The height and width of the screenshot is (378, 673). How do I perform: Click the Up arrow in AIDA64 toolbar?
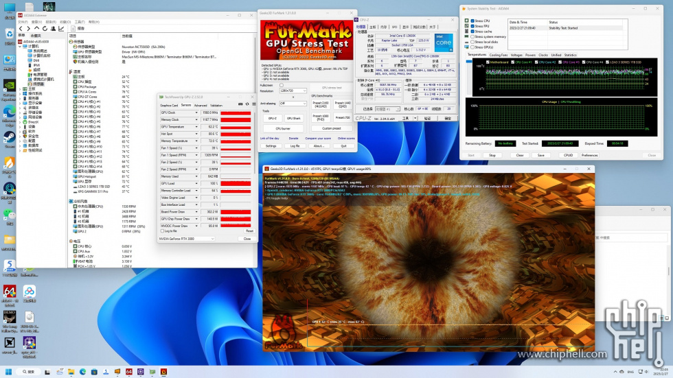point(37,29)
